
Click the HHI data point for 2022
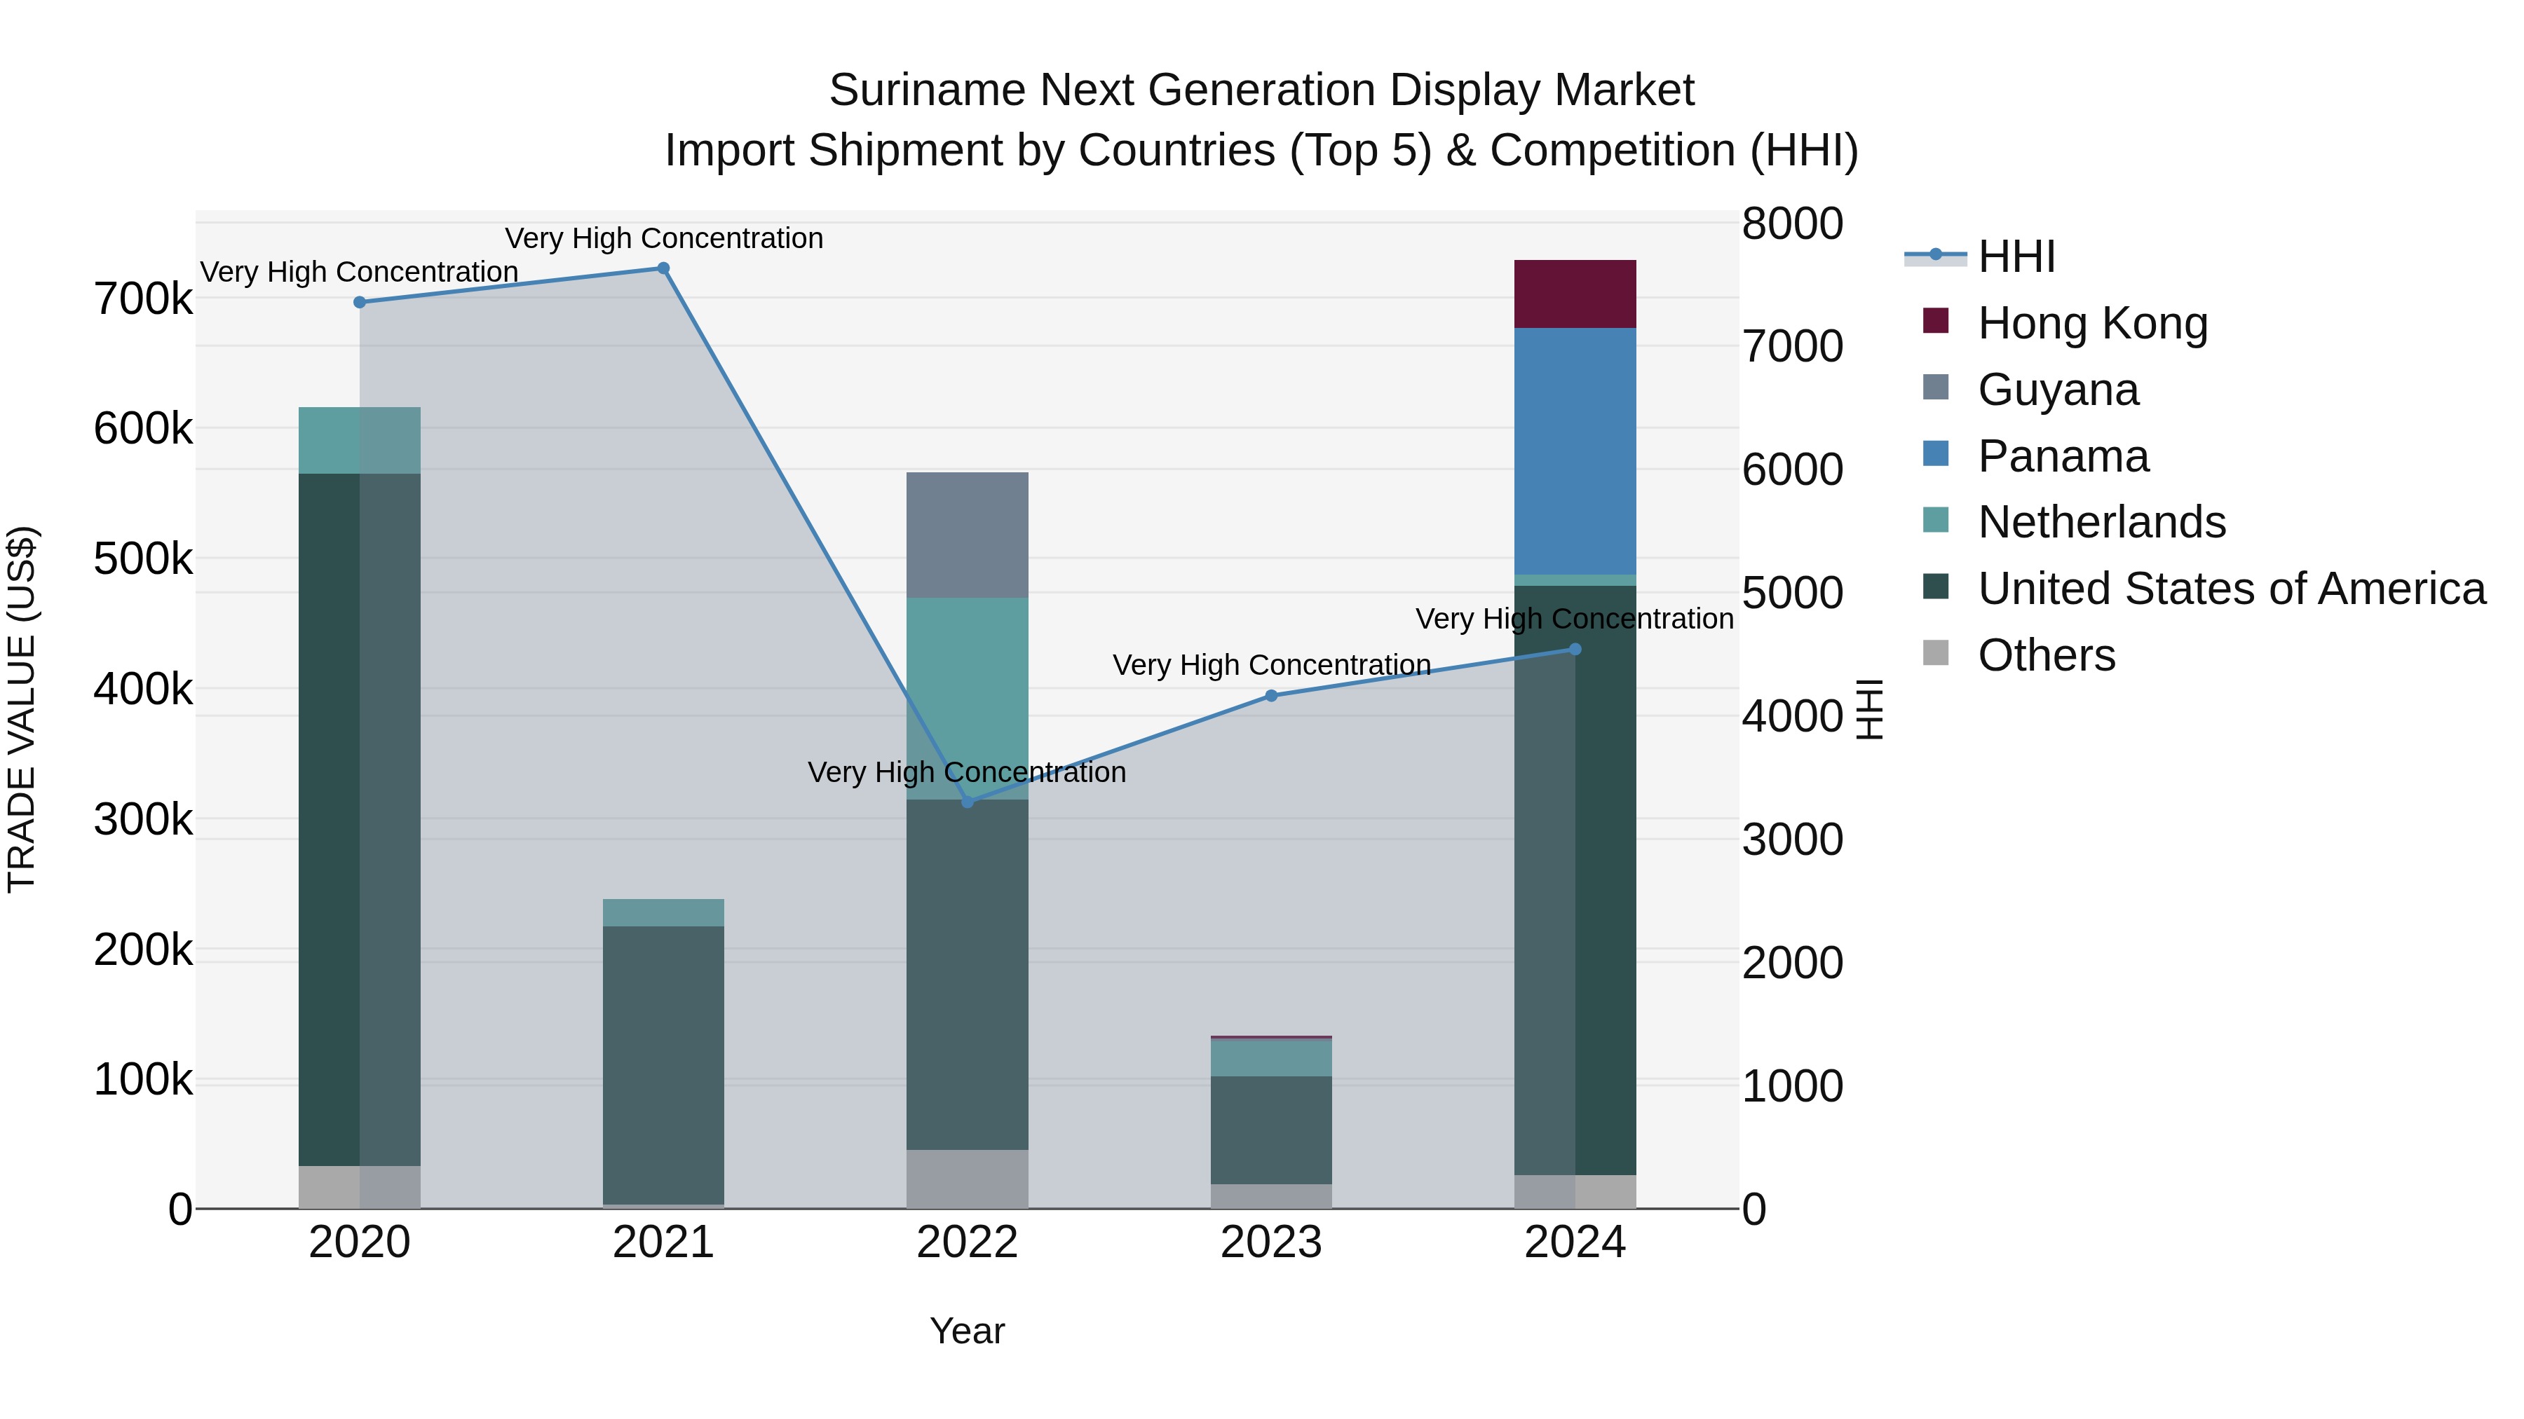click(x=967, y=802)
